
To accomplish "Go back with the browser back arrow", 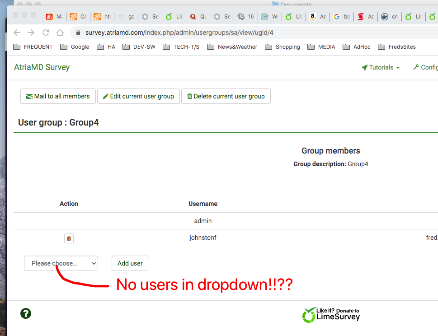I will pyautogui.click(x=17, y=33).
